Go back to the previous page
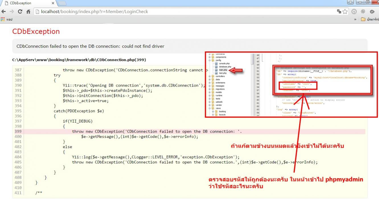 3,12
